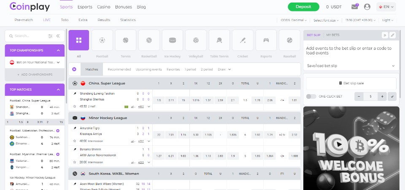Screen dimensions: 405x190
Task: Open +302 more markets link
Action: tap(141, 106)
